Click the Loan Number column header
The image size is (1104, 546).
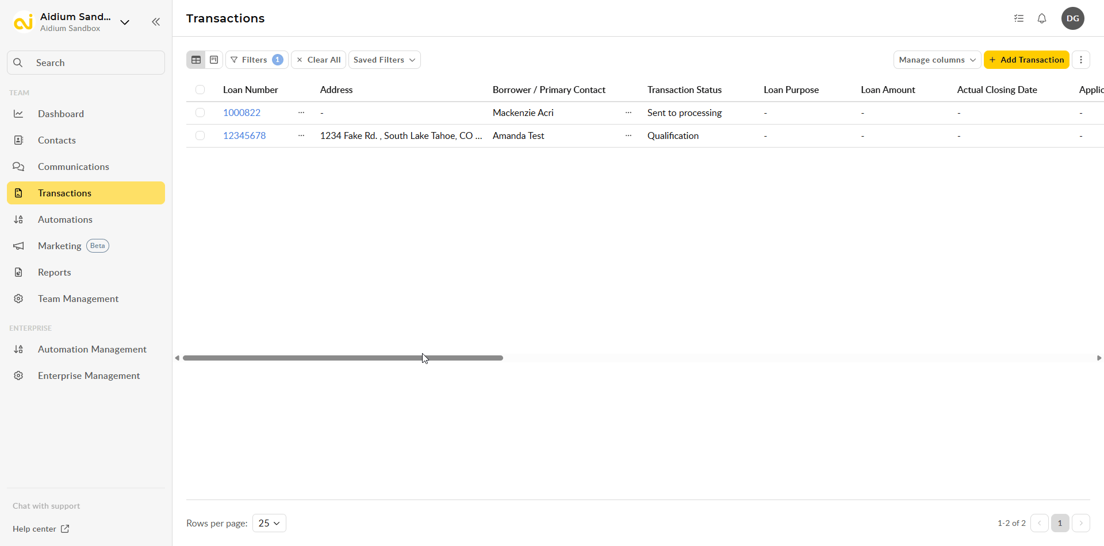(x=250, y=90)
